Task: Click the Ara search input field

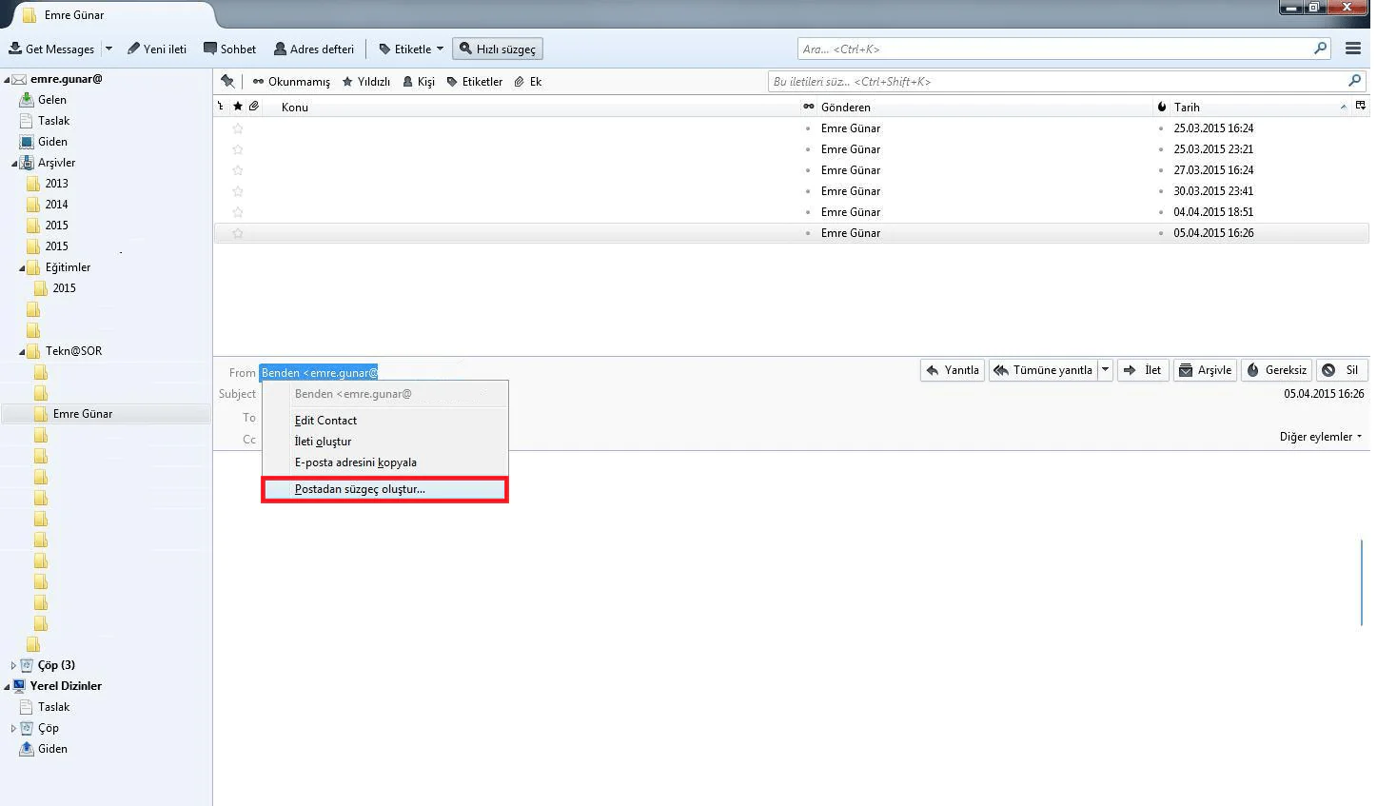Action: 1047,48
